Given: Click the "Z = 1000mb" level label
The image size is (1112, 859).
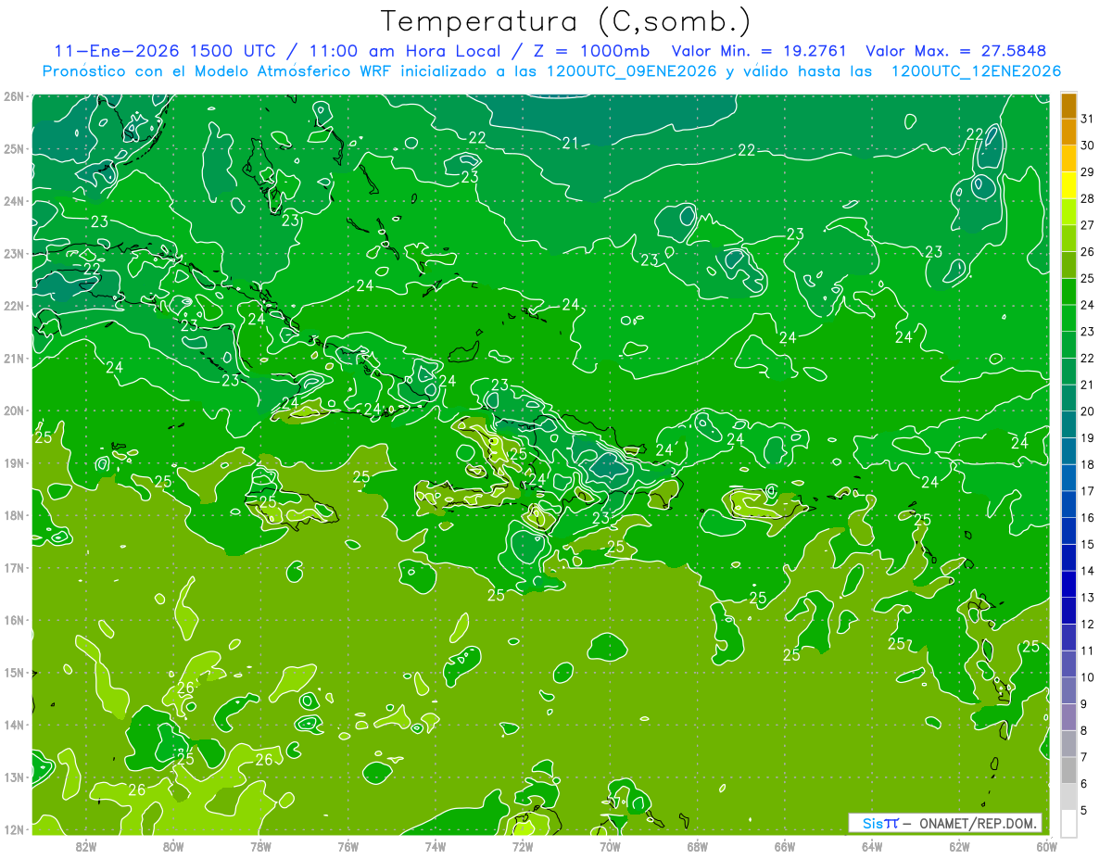Looking at the screenshot, I should pyautogui.click(x=591, y=51).
